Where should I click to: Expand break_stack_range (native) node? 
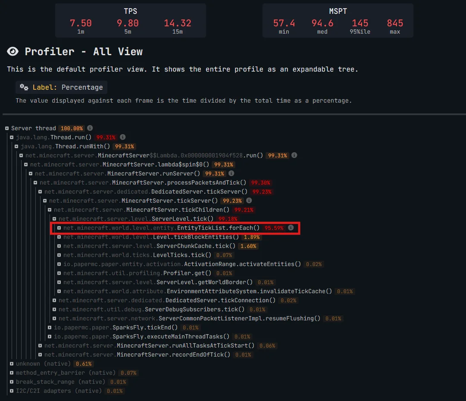pyautogui.click(x=12, y=382)
